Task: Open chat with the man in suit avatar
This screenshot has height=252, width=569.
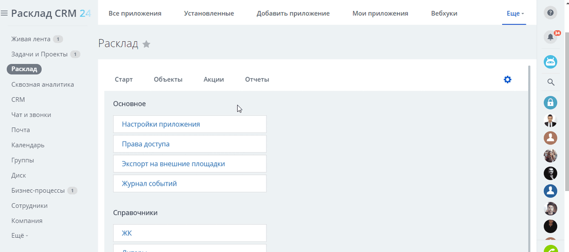Action: (x=551, y=120)
